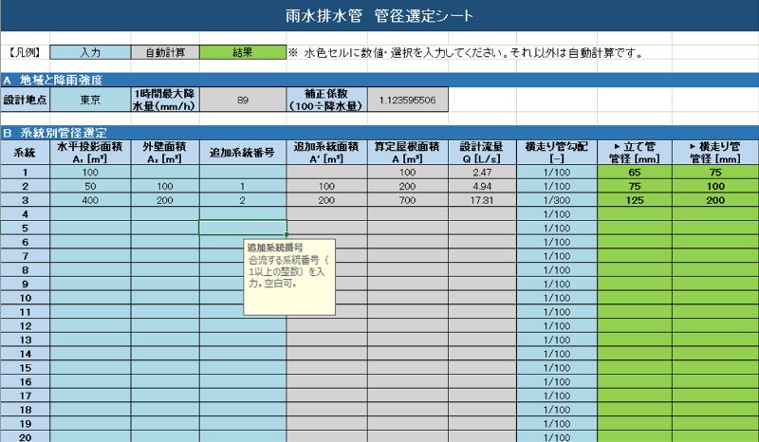Select row 1 水平投影面積 input cell
759x442 pixels.
(x=90, y=173)
